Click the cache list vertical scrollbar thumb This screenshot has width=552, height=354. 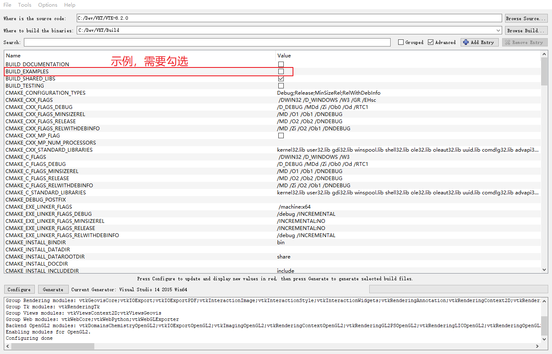tap(544, 71)
